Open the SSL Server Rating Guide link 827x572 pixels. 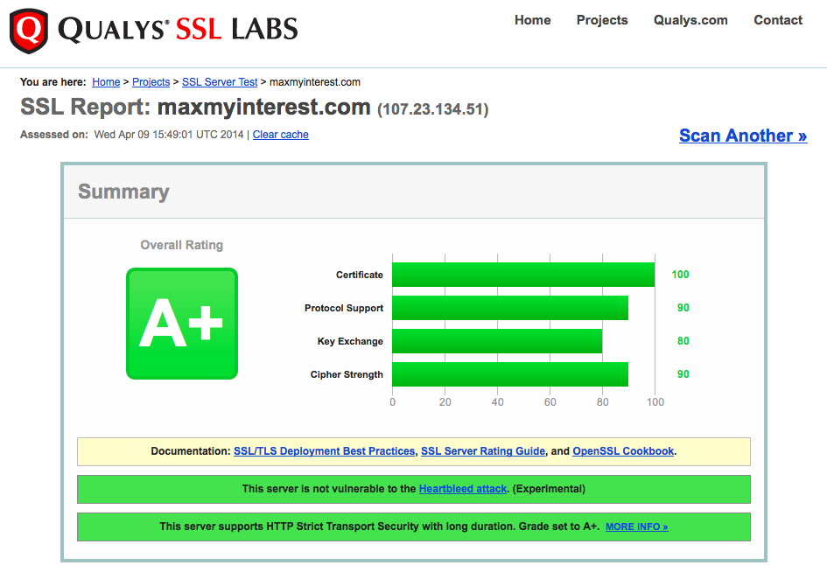click(483, 451)
